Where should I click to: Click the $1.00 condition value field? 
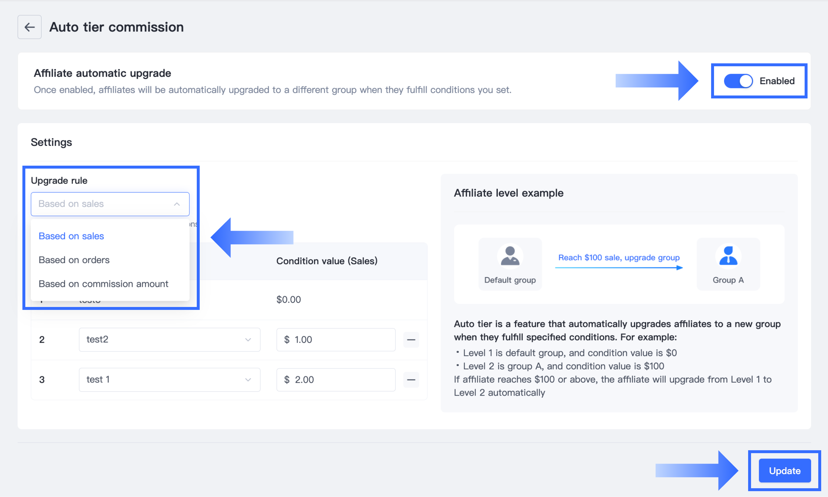point(336,339)
